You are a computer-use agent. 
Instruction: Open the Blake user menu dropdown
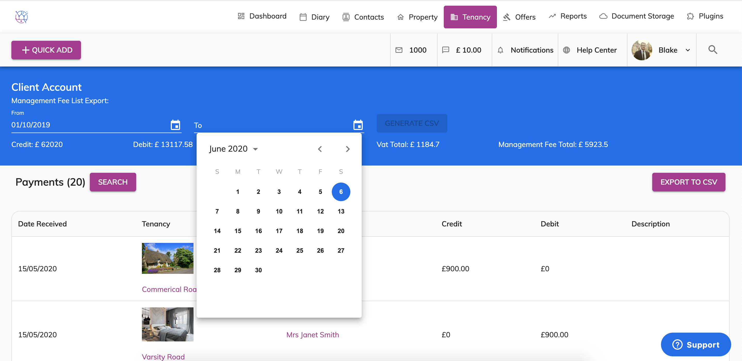click(x=688, y=50)
